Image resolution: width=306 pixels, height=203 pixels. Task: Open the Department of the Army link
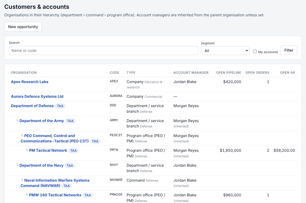coord(41,121)
